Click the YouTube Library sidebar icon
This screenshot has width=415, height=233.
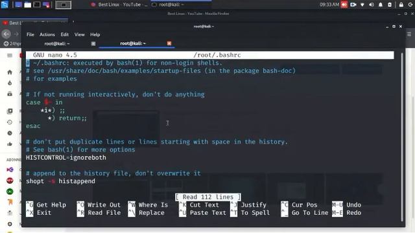[x=10, y=111]
